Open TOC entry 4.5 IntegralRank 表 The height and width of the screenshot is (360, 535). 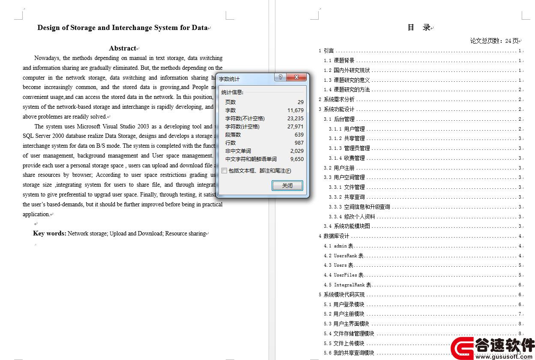(x=423, y=285)
